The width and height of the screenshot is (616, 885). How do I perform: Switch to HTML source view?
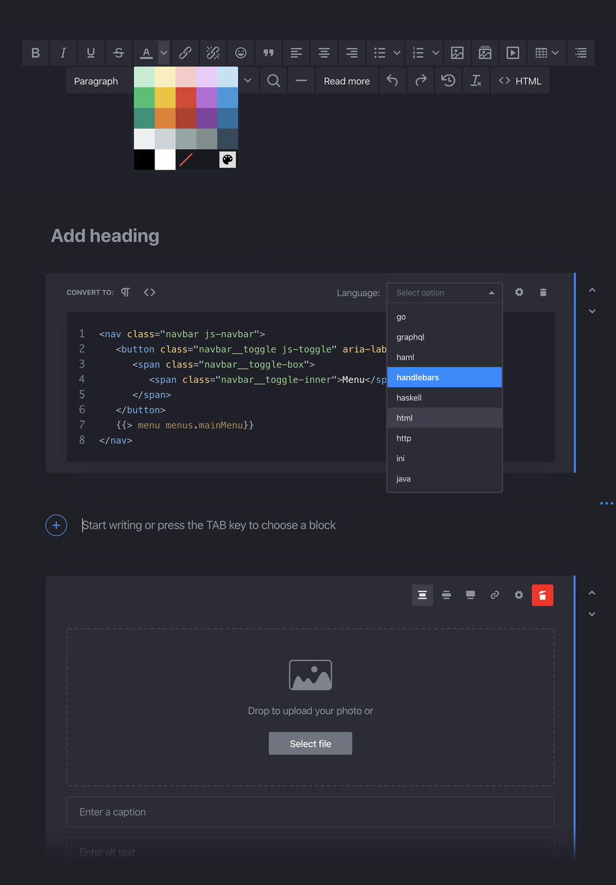(x=520, y=81)
